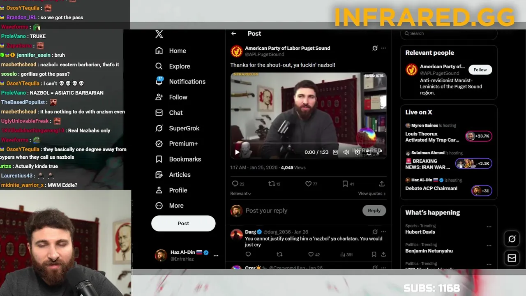Open the Benjamin Netanyahu trend's three-dot menu
The width and height of the screenshot is (526, 296).
489,246
